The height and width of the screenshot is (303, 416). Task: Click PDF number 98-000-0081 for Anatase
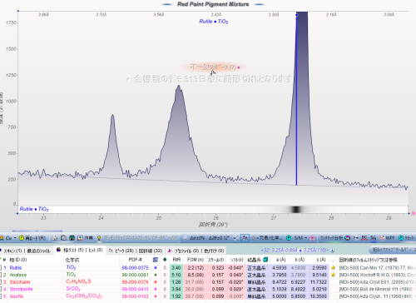135,275
